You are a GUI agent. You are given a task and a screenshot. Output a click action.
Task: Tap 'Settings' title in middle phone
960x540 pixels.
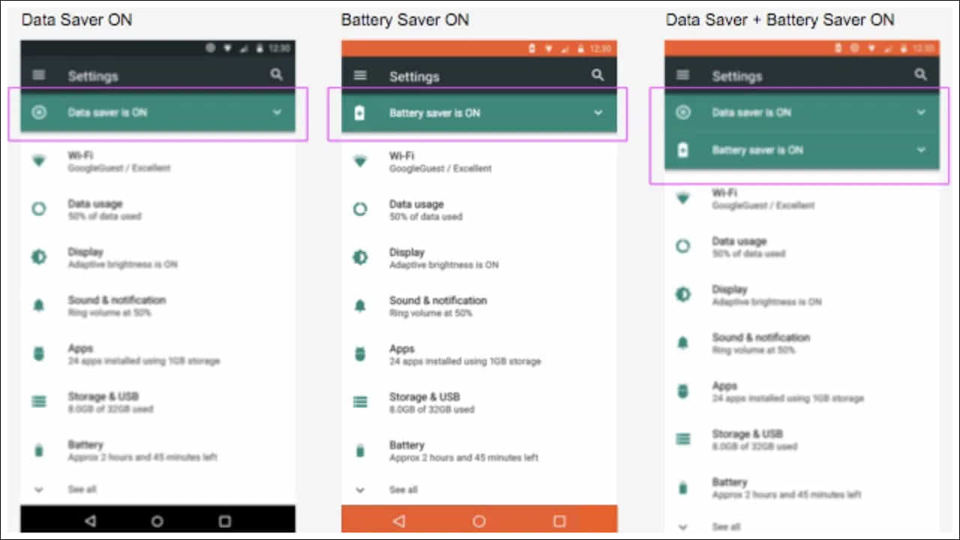point(414,76)
